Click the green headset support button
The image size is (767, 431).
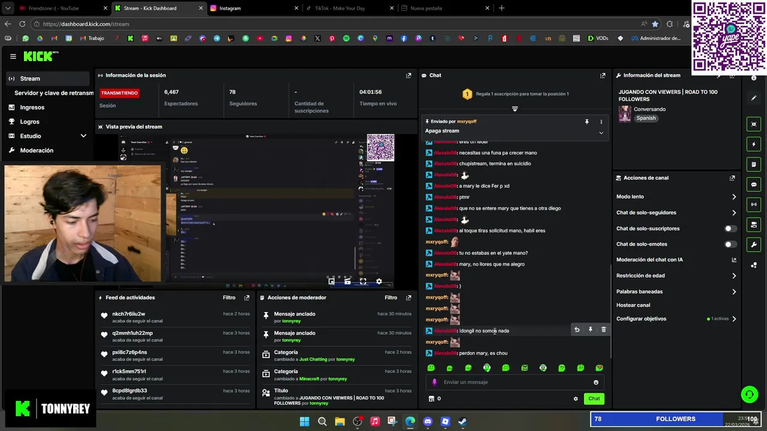point(749,394)
